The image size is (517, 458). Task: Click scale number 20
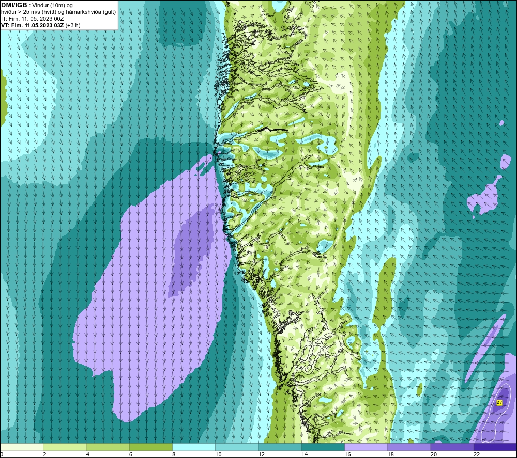pyautogui.click(x=434, y=454)
